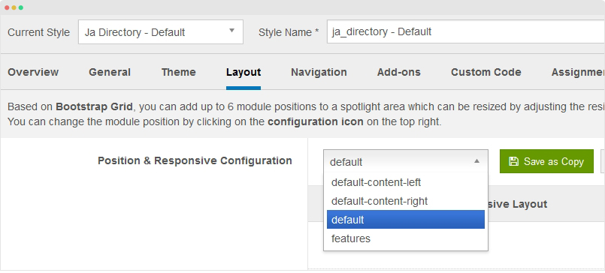The image size is (605, 273).
Task: Click the floppy disk icon on Save as Copy
Action: [x=513, y=161]
